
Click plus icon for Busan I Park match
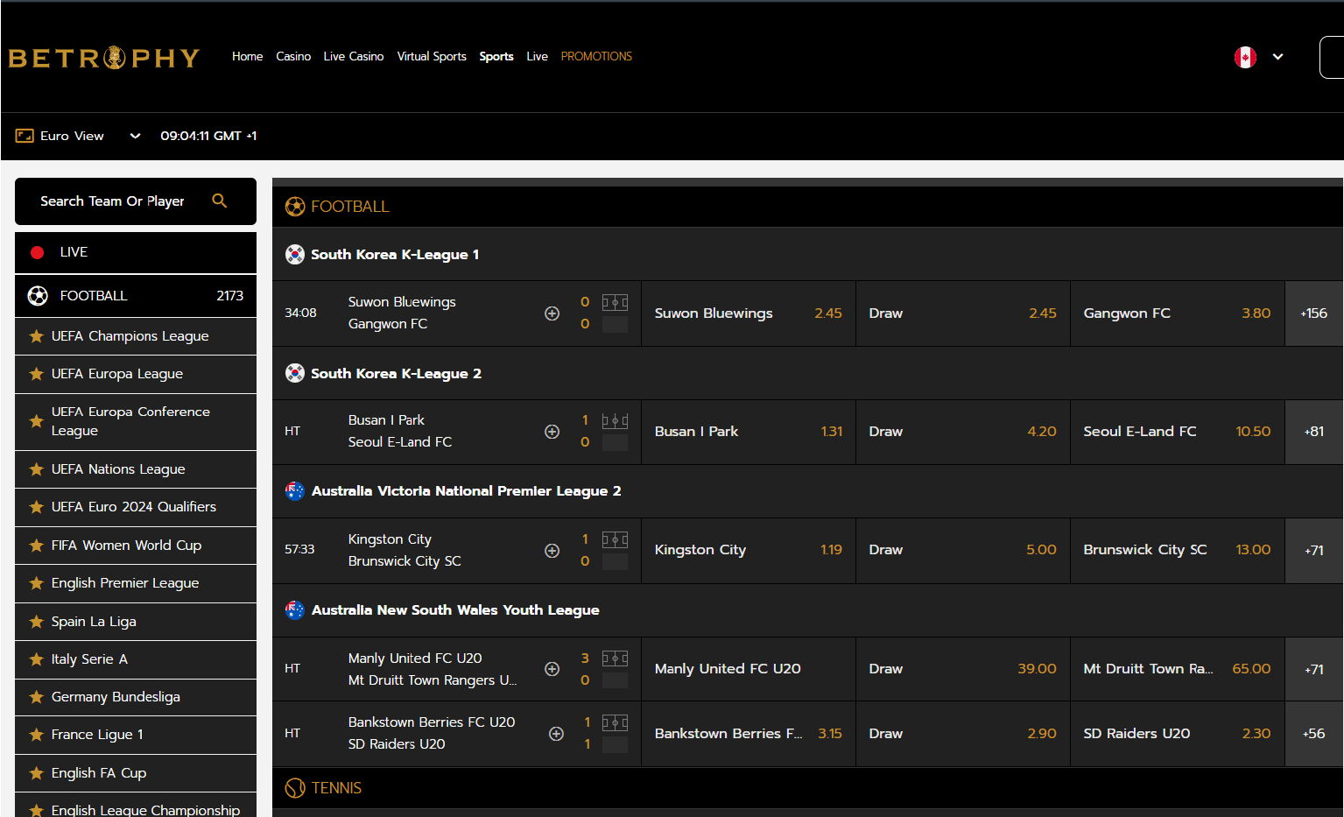552,432
